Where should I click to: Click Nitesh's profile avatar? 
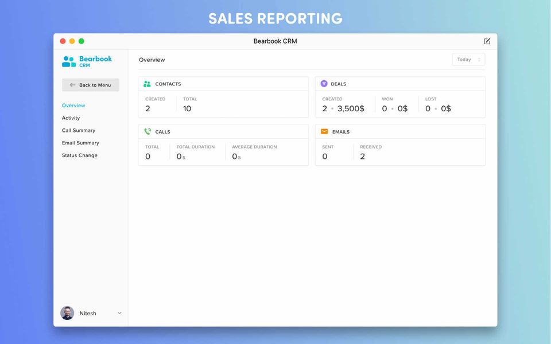(x=67, y=313)
